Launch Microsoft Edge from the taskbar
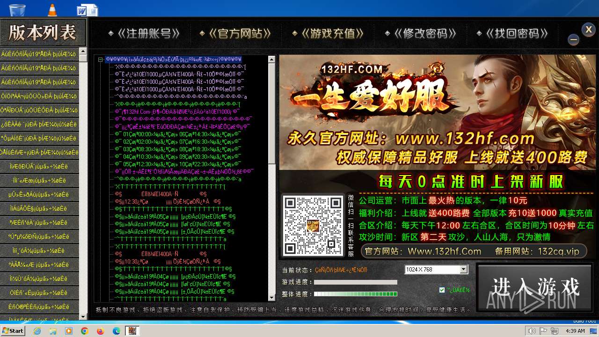599x337 pixels. coord(116,331)
